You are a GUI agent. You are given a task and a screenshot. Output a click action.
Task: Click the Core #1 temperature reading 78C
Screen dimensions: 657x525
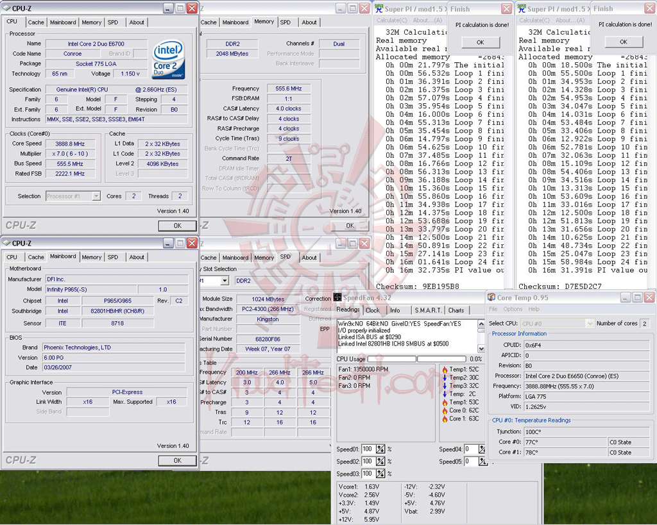565,452
